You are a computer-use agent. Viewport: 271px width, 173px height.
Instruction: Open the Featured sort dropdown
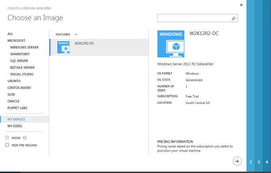[66, 35]
